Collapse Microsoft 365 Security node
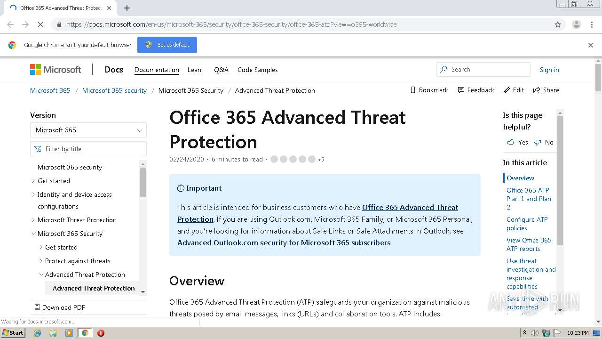This screenshot has height=339, width=602. point(33,234)
